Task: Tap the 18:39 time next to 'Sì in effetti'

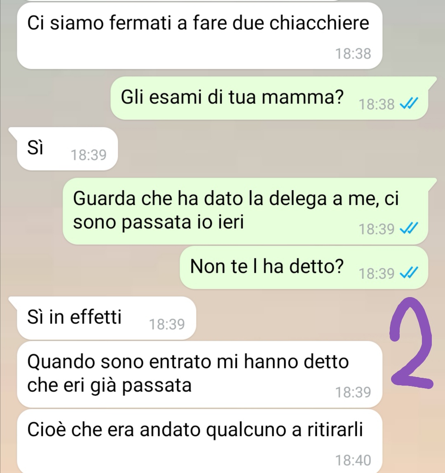Action: coord(167,324)
